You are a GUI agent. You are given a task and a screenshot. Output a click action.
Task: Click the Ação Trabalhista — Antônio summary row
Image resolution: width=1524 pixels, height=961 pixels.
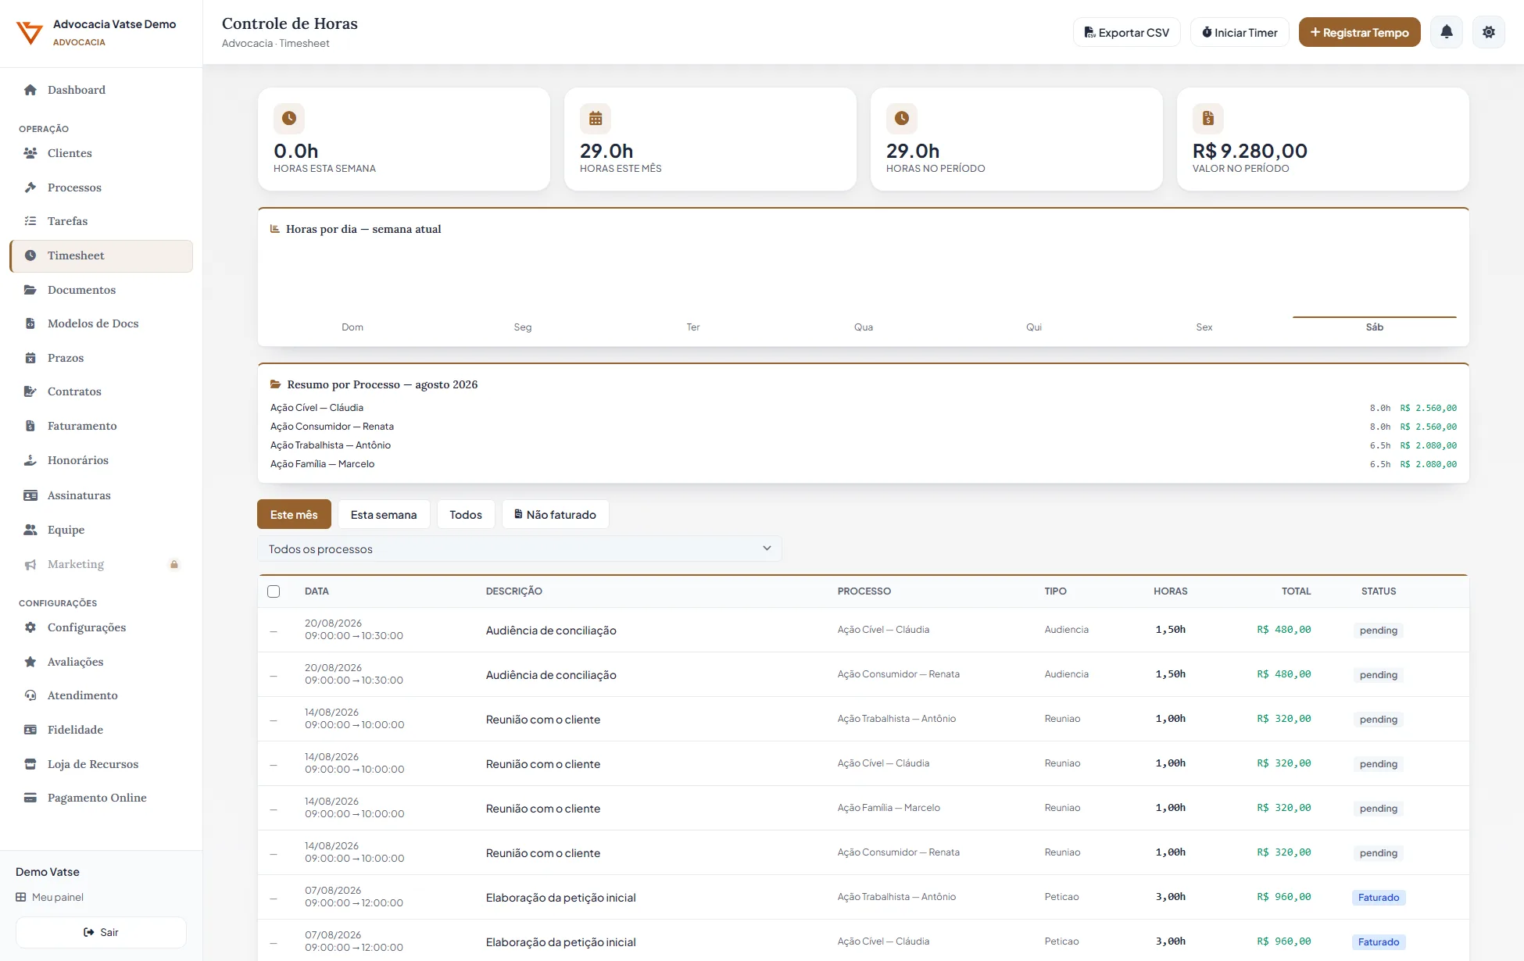tap(864, 445)
